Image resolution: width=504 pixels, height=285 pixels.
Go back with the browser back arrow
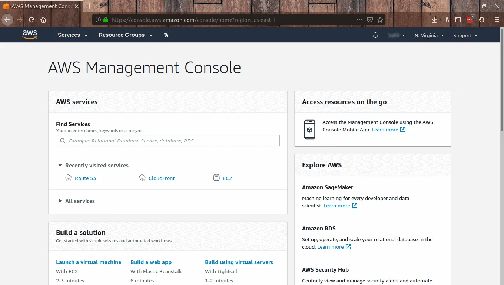[x=7, y=20]
